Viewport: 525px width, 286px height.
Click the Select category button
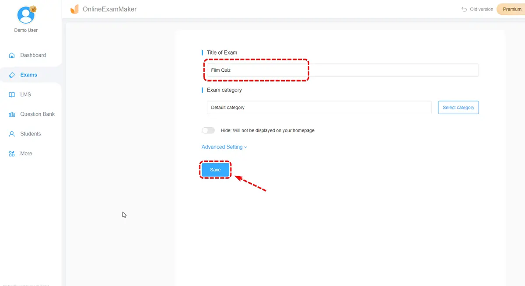[x=458, y=108]
